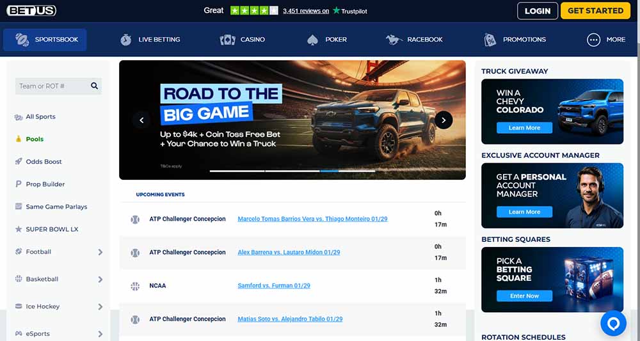Click Learn More on Chevy Colorado
Screen dimensions: 640x341
pos(525,128)
